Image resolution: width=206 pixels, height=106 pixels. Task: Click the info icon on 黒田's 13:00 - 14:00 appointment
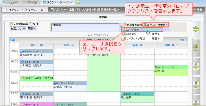click(x=21, y=94)
